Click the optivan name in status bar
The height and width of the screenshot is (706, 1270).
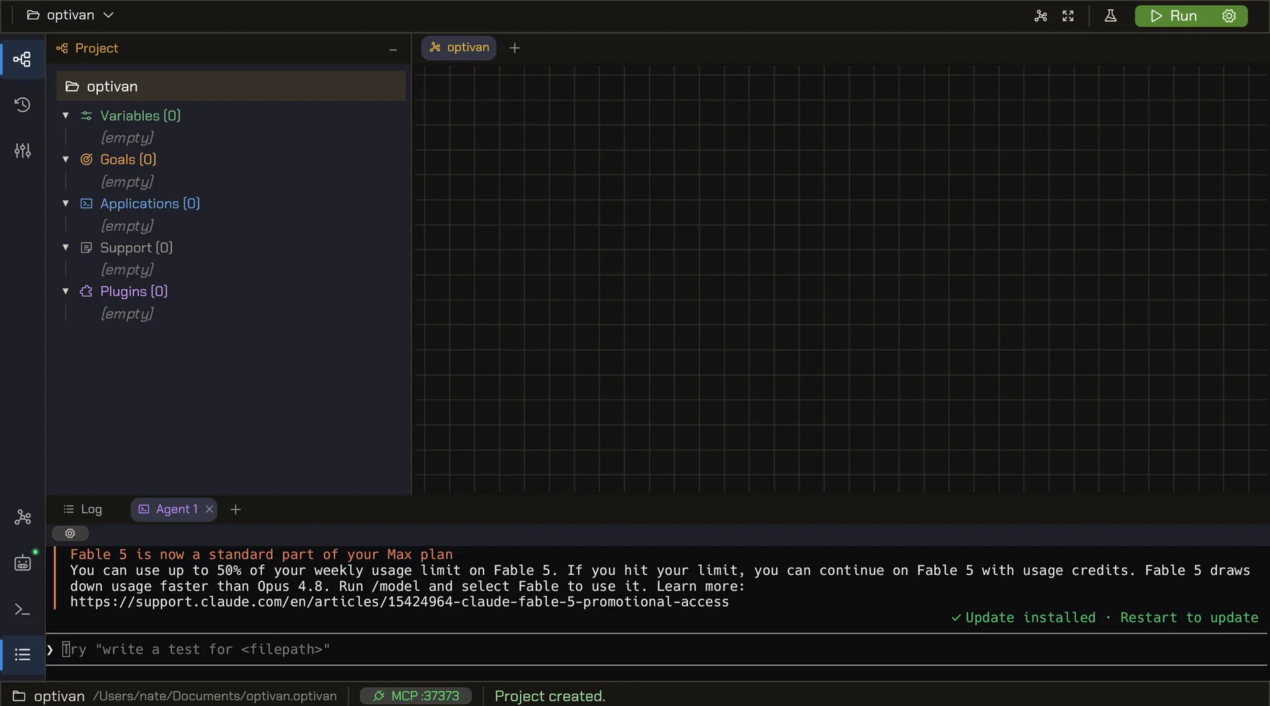click(x=60, y=696)
